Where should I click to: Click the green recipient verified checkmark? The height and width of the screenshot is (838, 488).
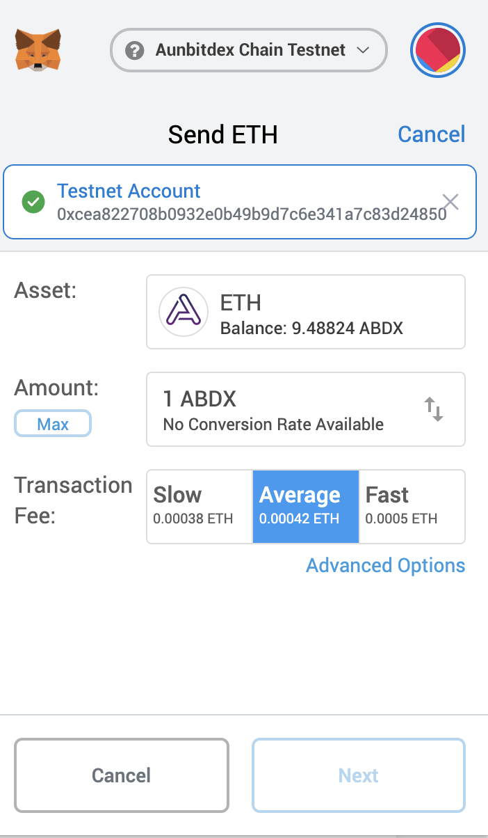[33, 203]
